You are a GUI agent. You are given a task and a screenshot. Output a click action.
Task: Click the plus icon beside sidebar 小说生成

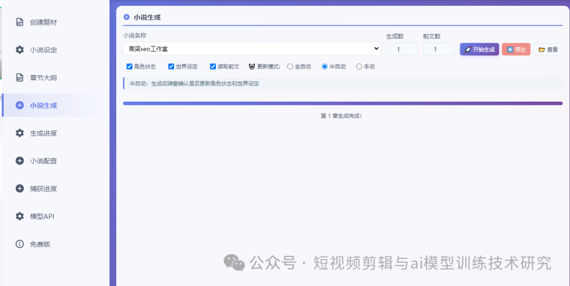[x=20, y=105]
